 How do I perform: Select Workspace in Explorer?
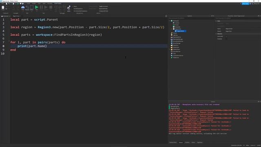(176, 21)
